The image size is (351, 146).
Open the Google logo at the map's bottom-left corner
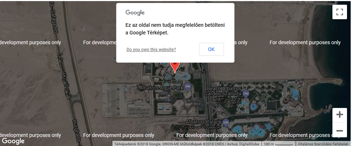click(x=13, y=141)
